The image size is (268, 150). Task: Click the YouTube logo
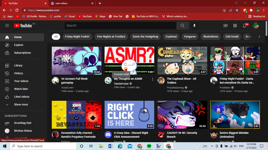pos(23,26)
